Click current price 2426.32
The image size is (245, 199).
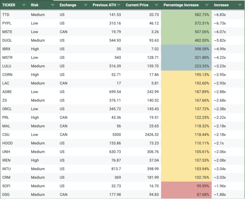point(142,134)
